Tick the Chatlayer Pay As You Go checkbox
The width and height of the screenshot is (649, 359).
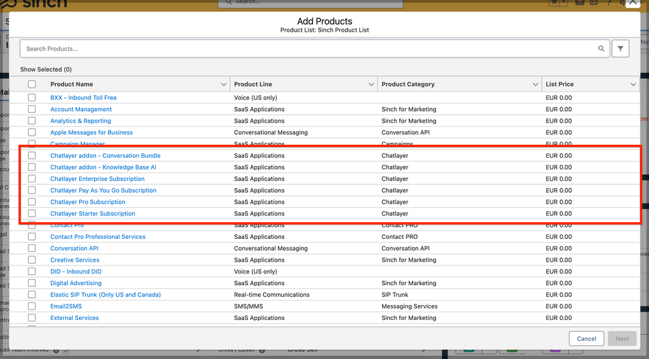pos(32,190)
